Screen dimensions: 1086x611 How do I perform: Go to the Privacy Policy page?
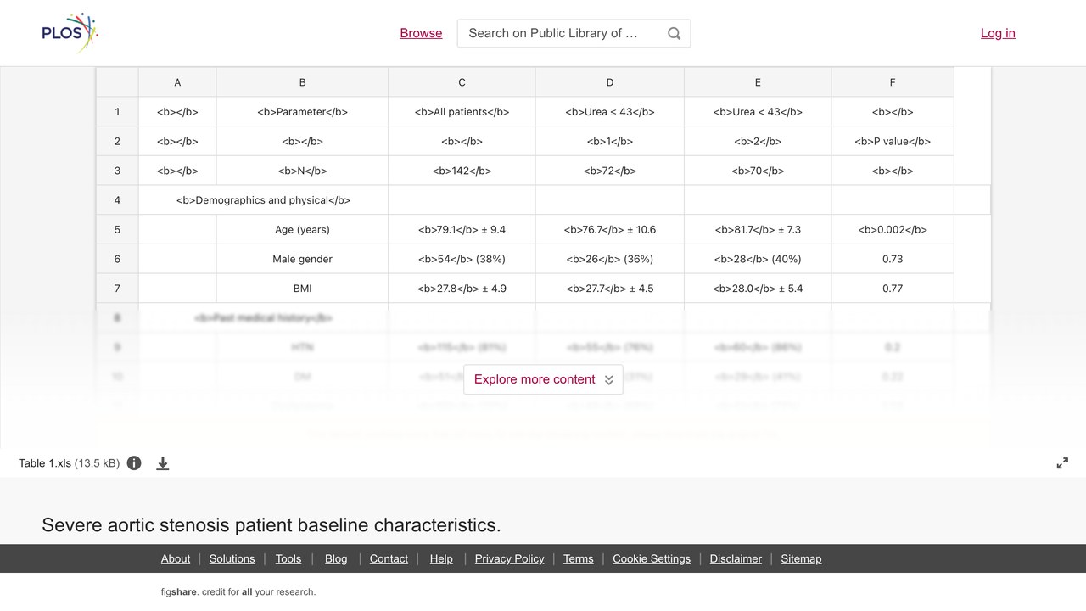[x=509, y=558]
